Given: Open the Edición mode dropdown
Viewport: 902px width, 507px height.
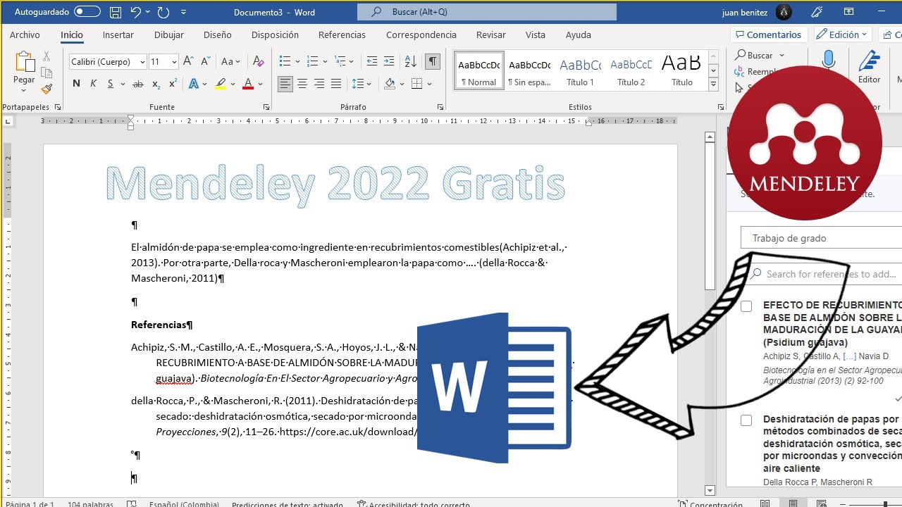Looking at the screenshot, I should click(844, 35).
